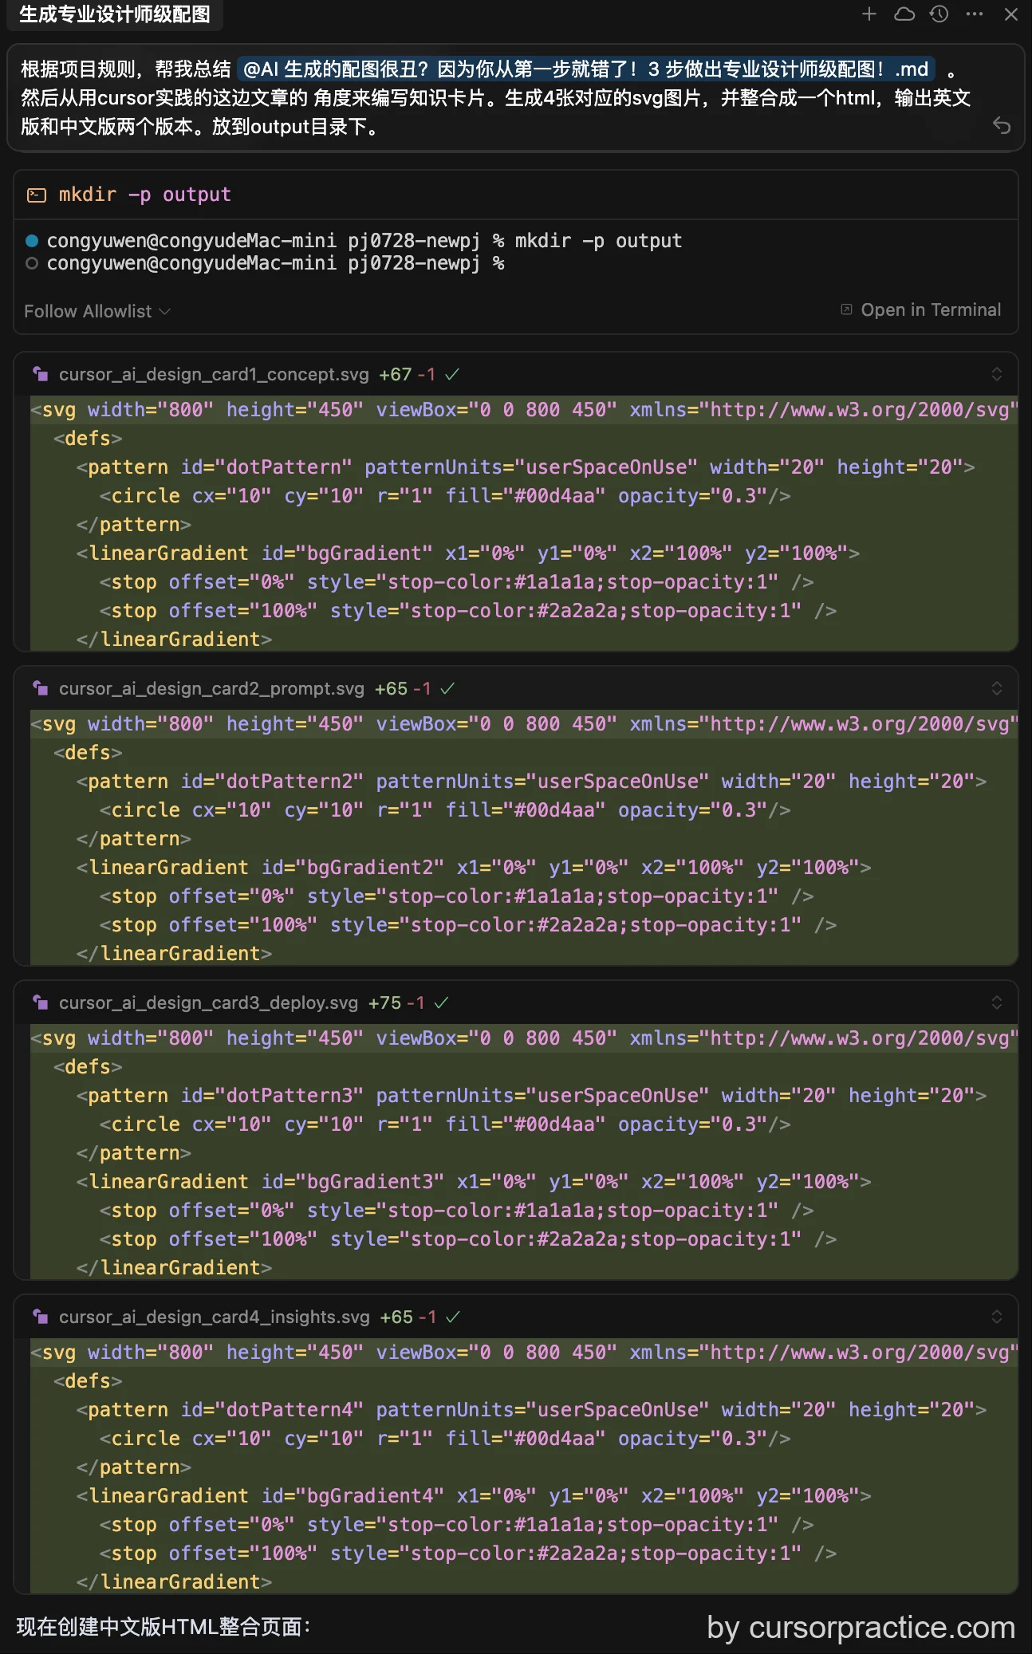This screenshot has height=1654, width=1032.
Task: Expand the Follow Allowlist dropdown
Action: coord(97,311)
